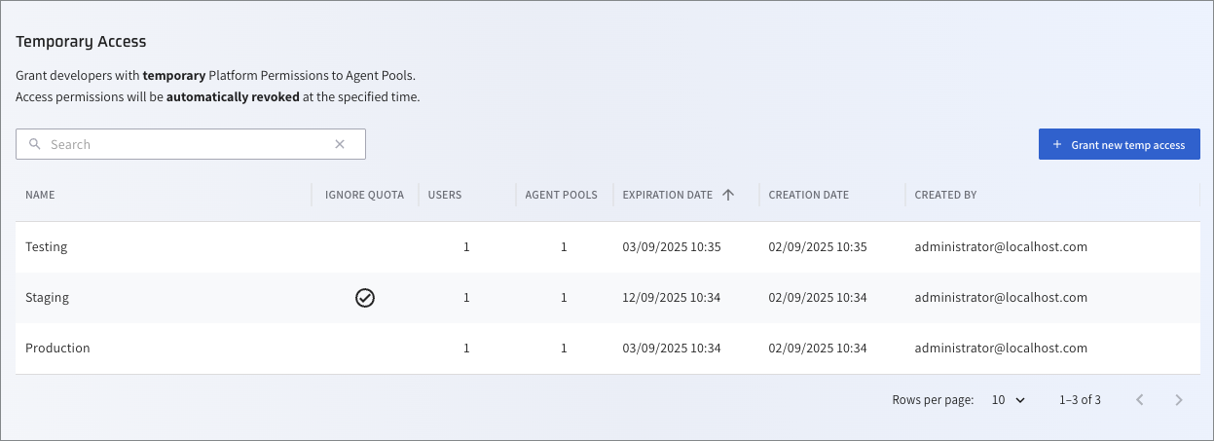The image size is (1214, 441).
Task: Click the Expiration Date sort arrow
Action: [728, 195]
